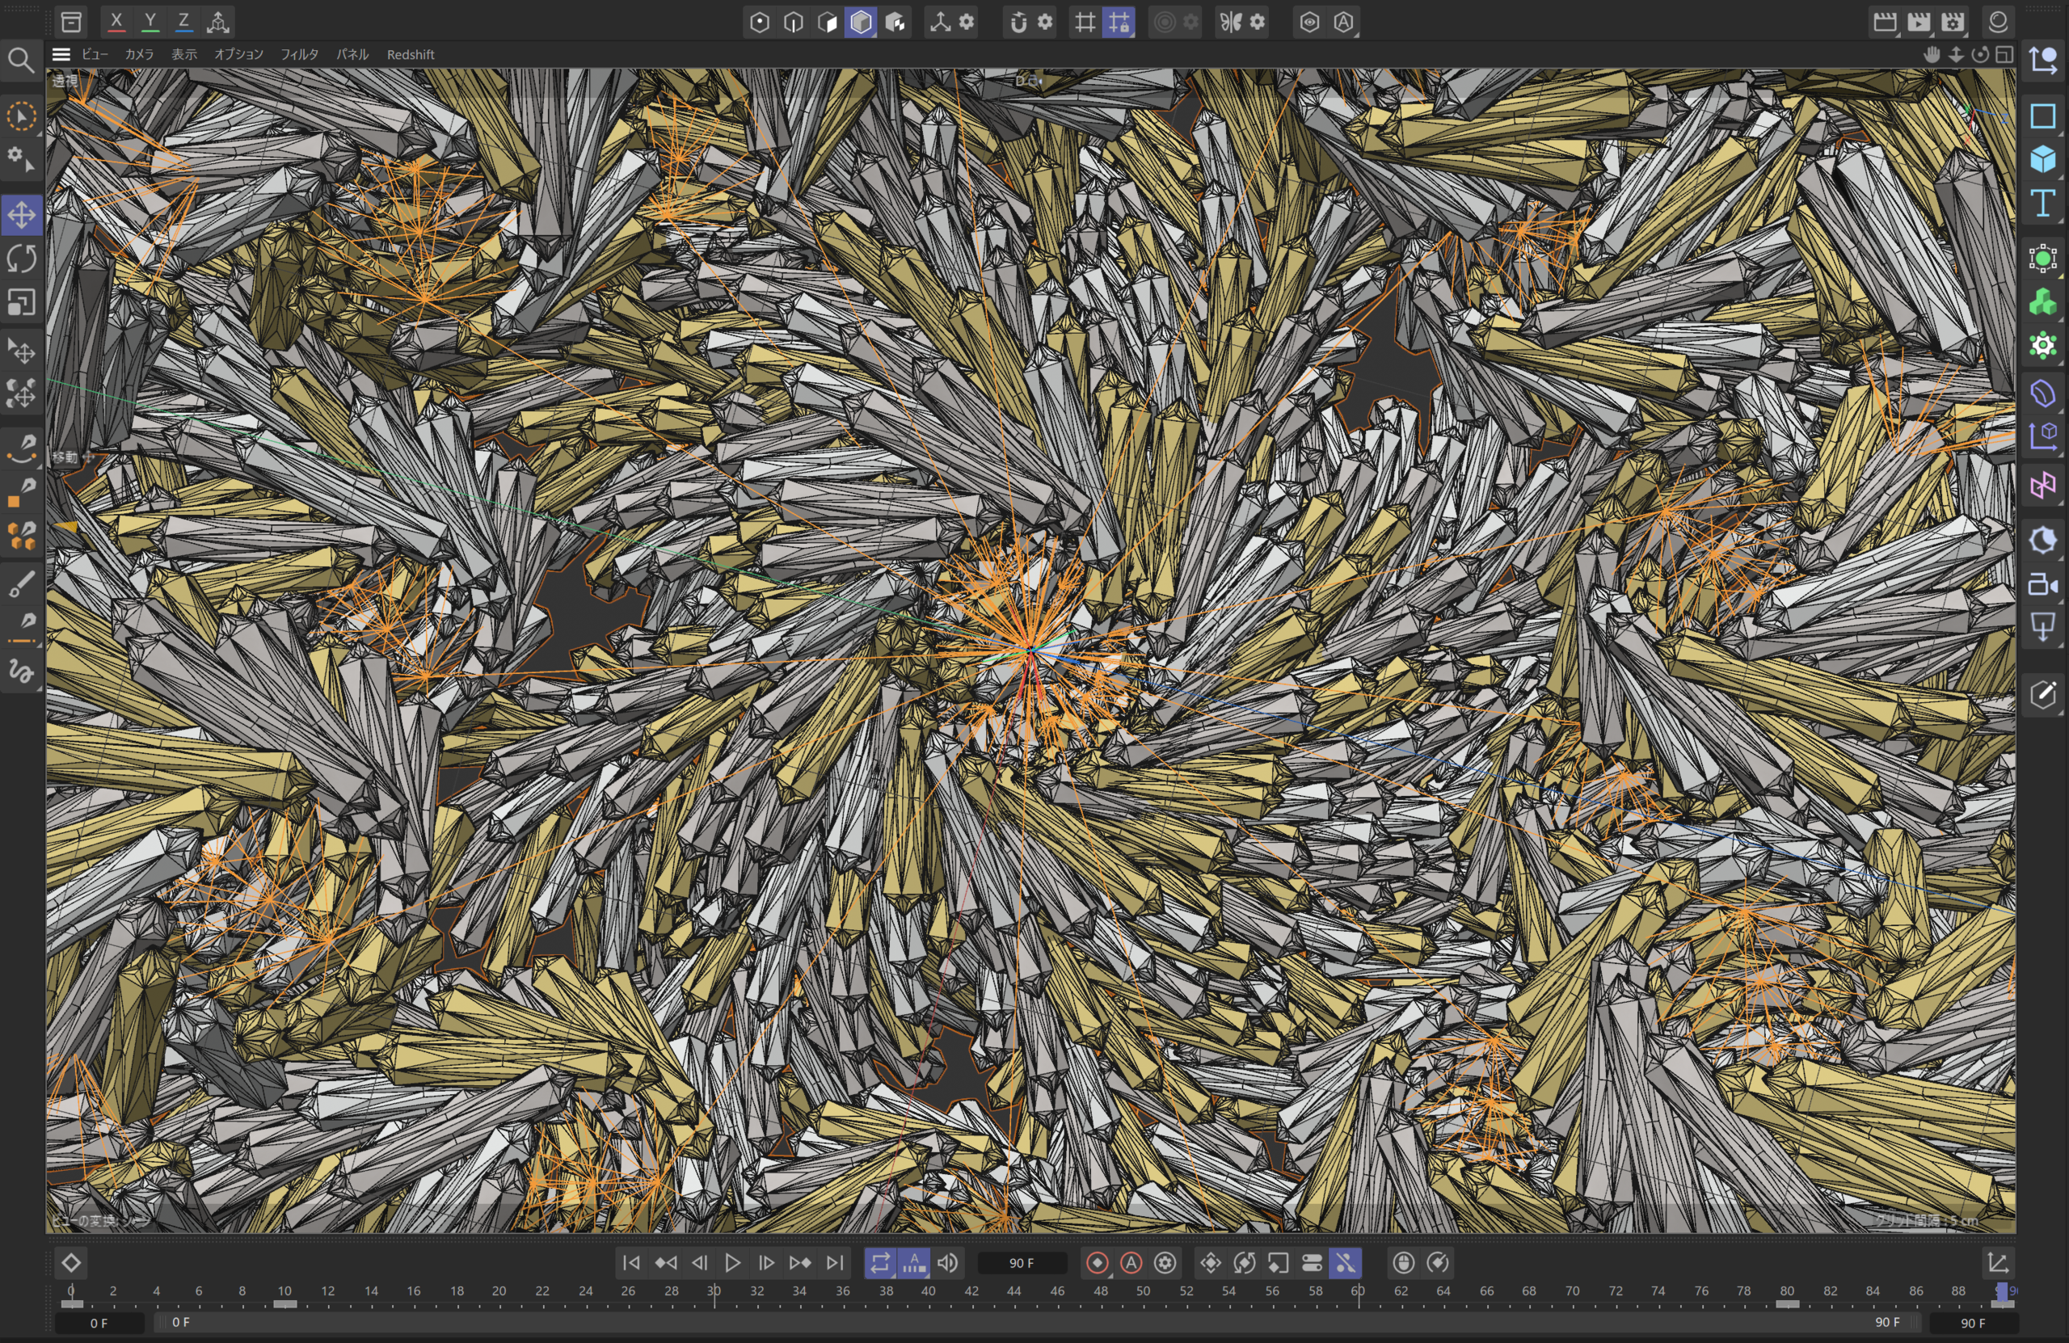Image resolution: width=2069 pixels, height=1343 pixels.
Task: Open the timeline dope sheet graph icon
Action: coord(1998,1263)
